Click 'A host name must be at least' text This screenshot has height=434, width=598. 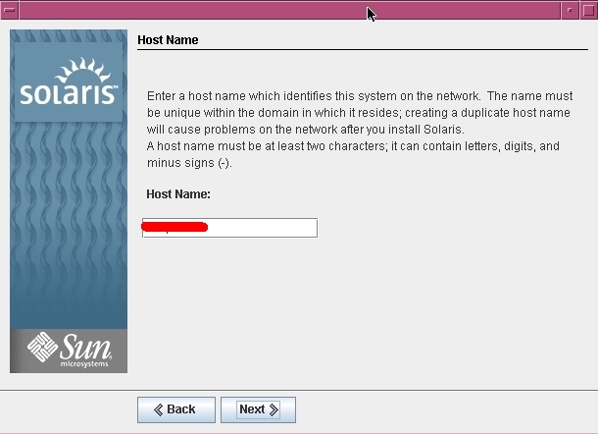pos(226,146)
